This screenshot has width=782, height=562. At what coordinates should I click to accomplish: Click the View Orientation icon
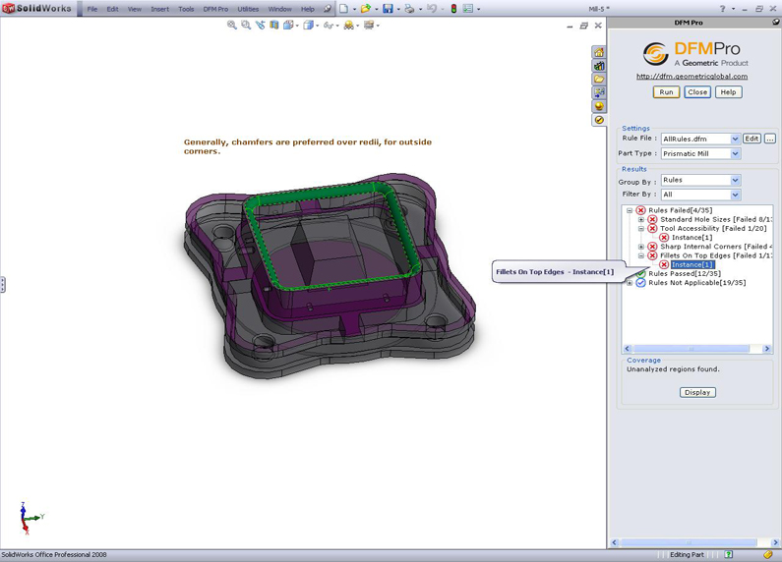[288, 25]
